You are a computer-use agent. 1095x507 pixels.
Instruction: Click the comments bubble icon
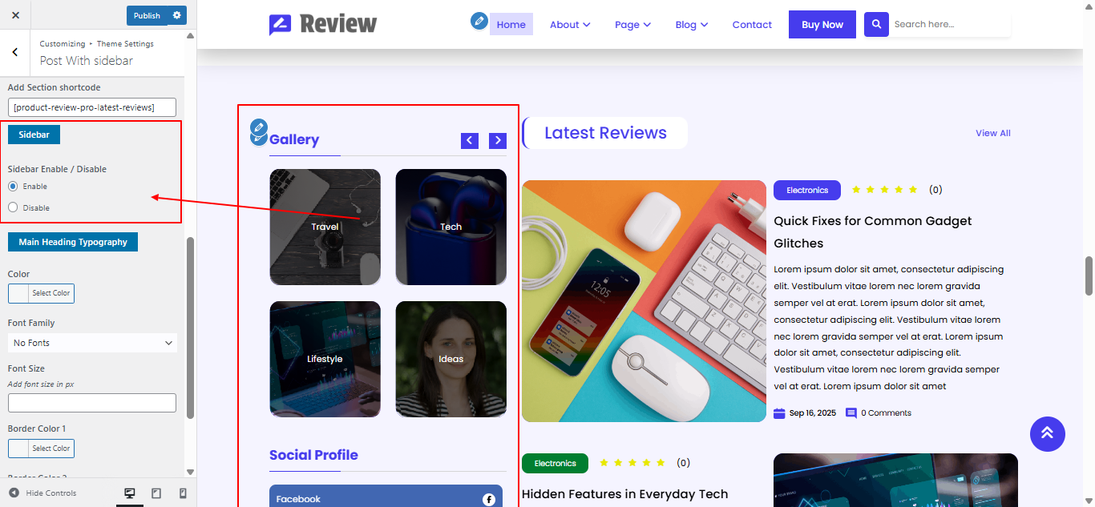[x=851, y=413]
